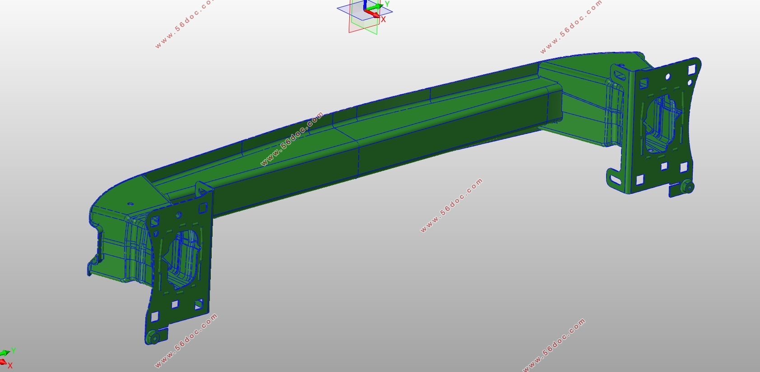
Task: Click the red X label on top triad
Action: pos(384,19)
